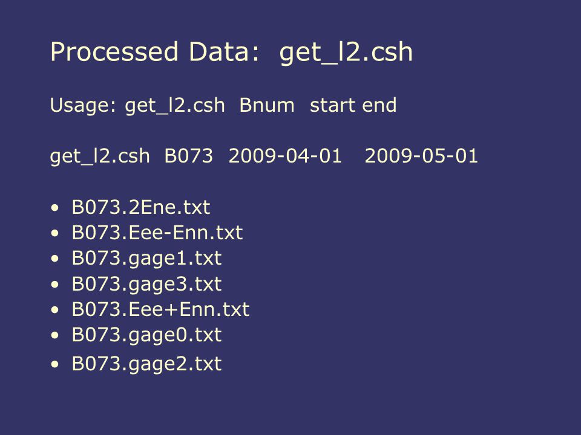This screenshot has width=581, height=435.
Task: Click the bullet before B073.gage1.txt
Action: [55, 259]
